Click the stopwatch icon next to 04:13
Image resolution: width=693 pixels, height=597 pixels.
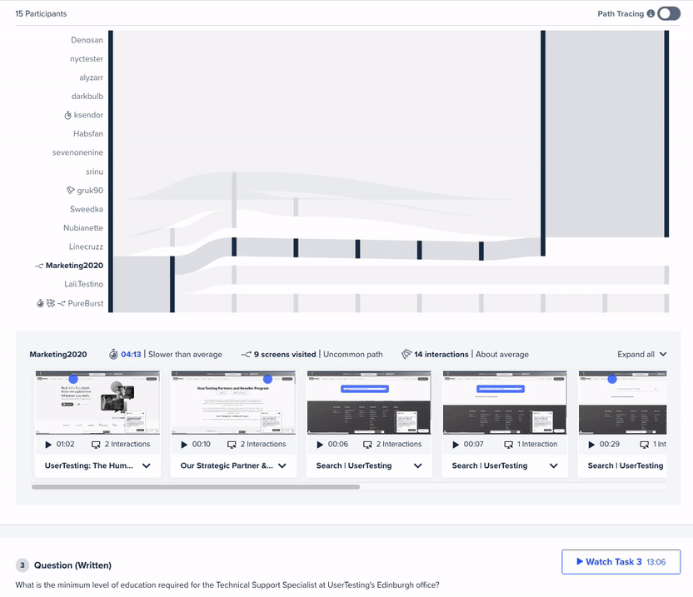113,354
